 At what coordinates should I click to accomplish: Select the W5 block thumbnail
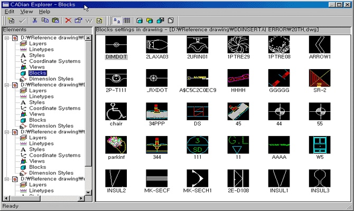[x=320, y=145]
